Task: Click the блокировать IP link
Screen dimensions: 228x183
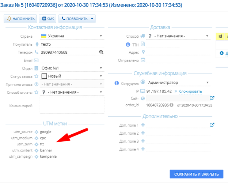Action: [190, 91]
